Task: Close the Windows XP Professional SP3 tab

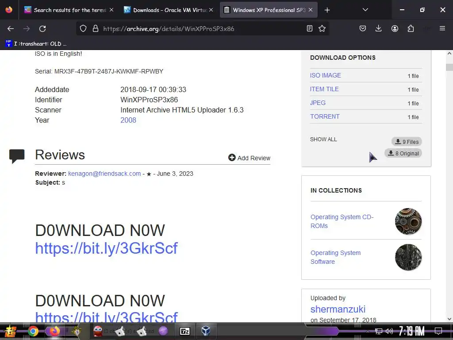Action: click(311, 10)
